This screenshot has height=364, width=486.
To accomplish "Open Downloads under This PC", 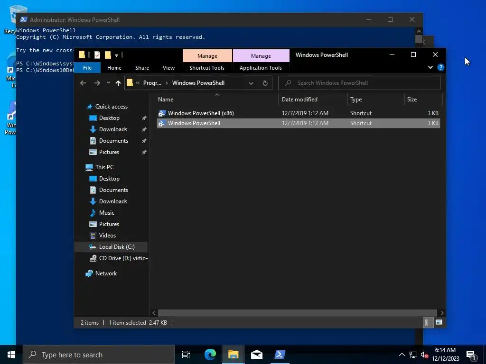I will (x=113, y=201).
